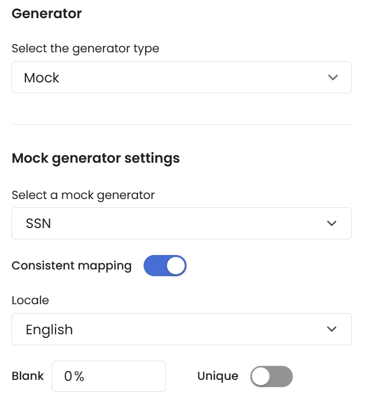382x412 pixels.
Task: Click the "SSN" value text in dropdown
Action: (x=38, y=224)
